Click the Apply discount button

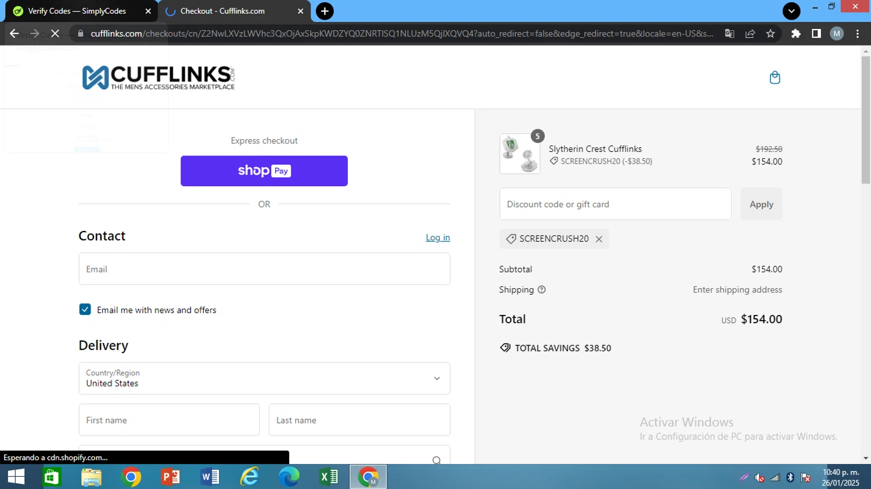click(761, 204)
